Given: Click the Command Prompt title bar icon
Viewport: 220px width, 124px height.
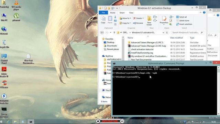Looking at the screenshot, I should pos(114,63).
